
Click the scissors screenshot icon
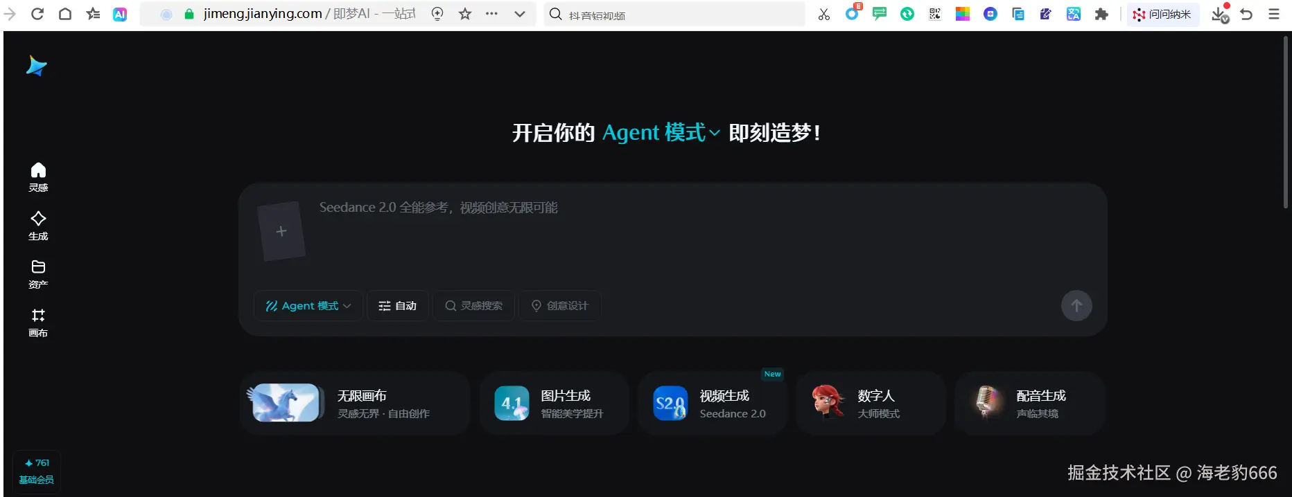[823, 14]
